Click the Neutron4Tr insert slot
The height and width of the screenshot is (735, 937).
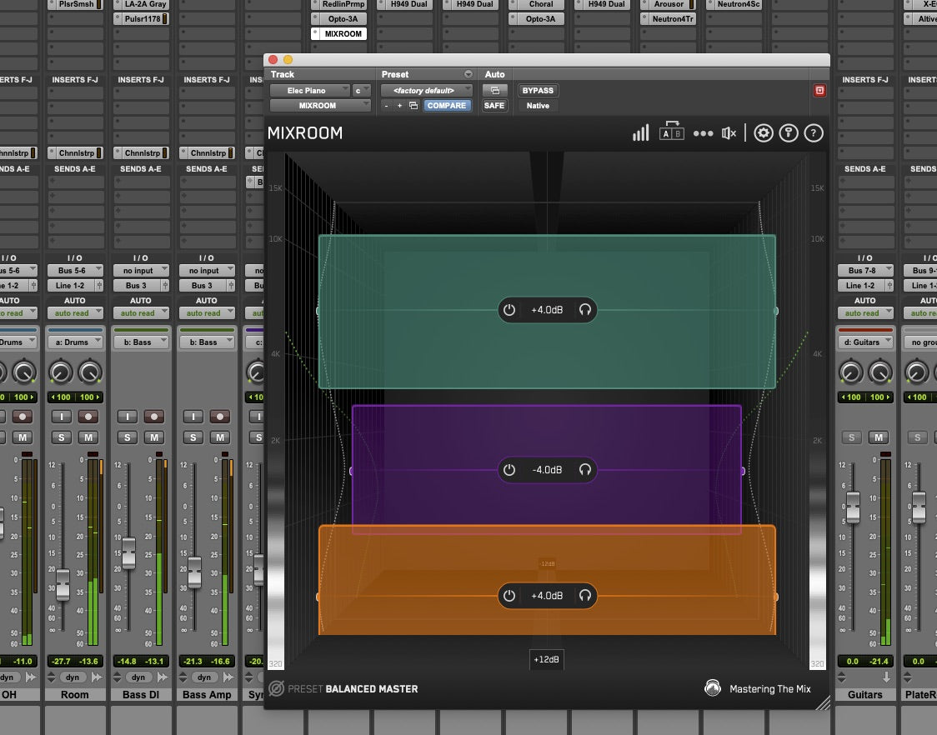[668, 18]
